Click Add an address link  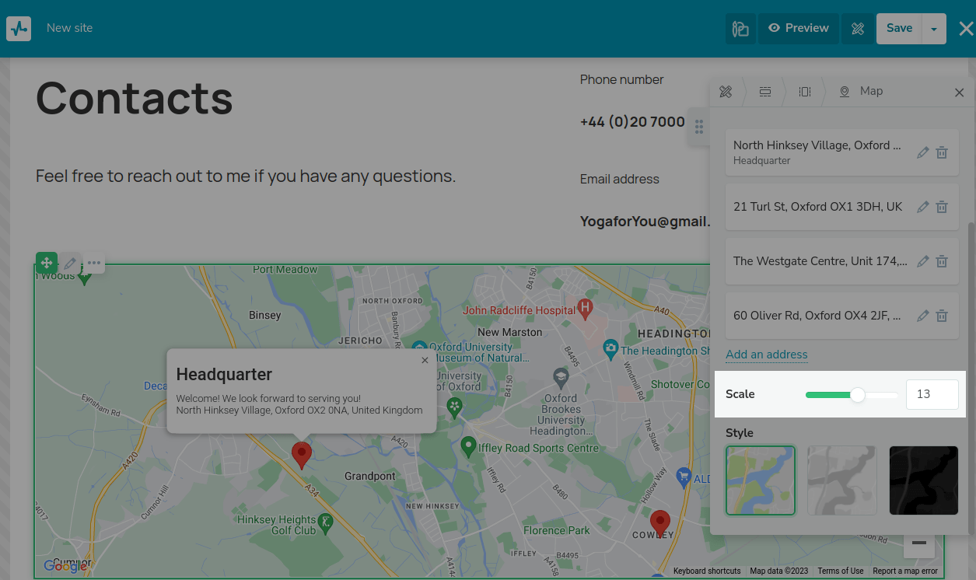pyautogui.click(x=766, y=355)
